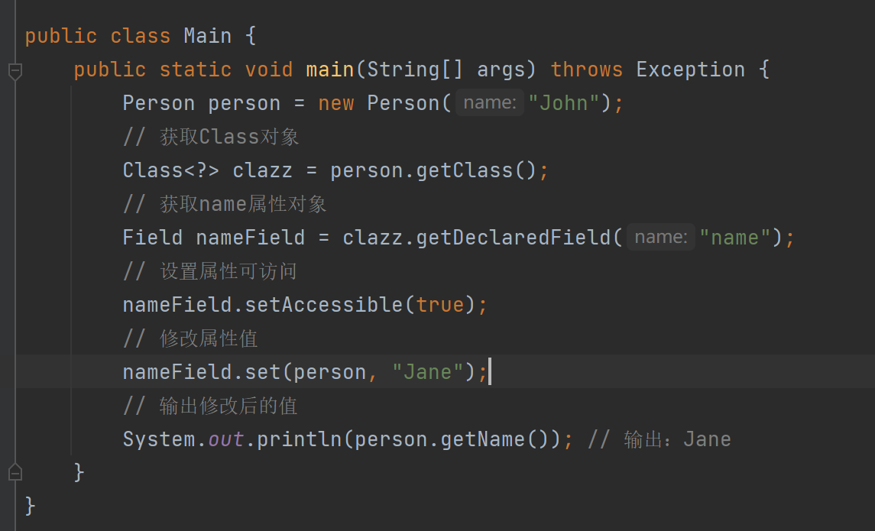This screenshot has width=875, height=531.
Task: Click the name: inlay hint before "John"
Action: (x=490, y=103)
